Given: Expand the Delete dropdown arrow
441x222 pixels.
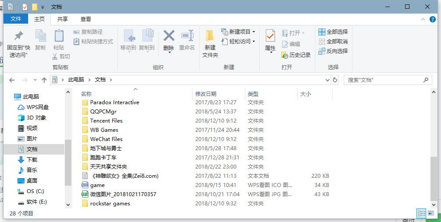Looking at the screenshot, I should [169, 52].
